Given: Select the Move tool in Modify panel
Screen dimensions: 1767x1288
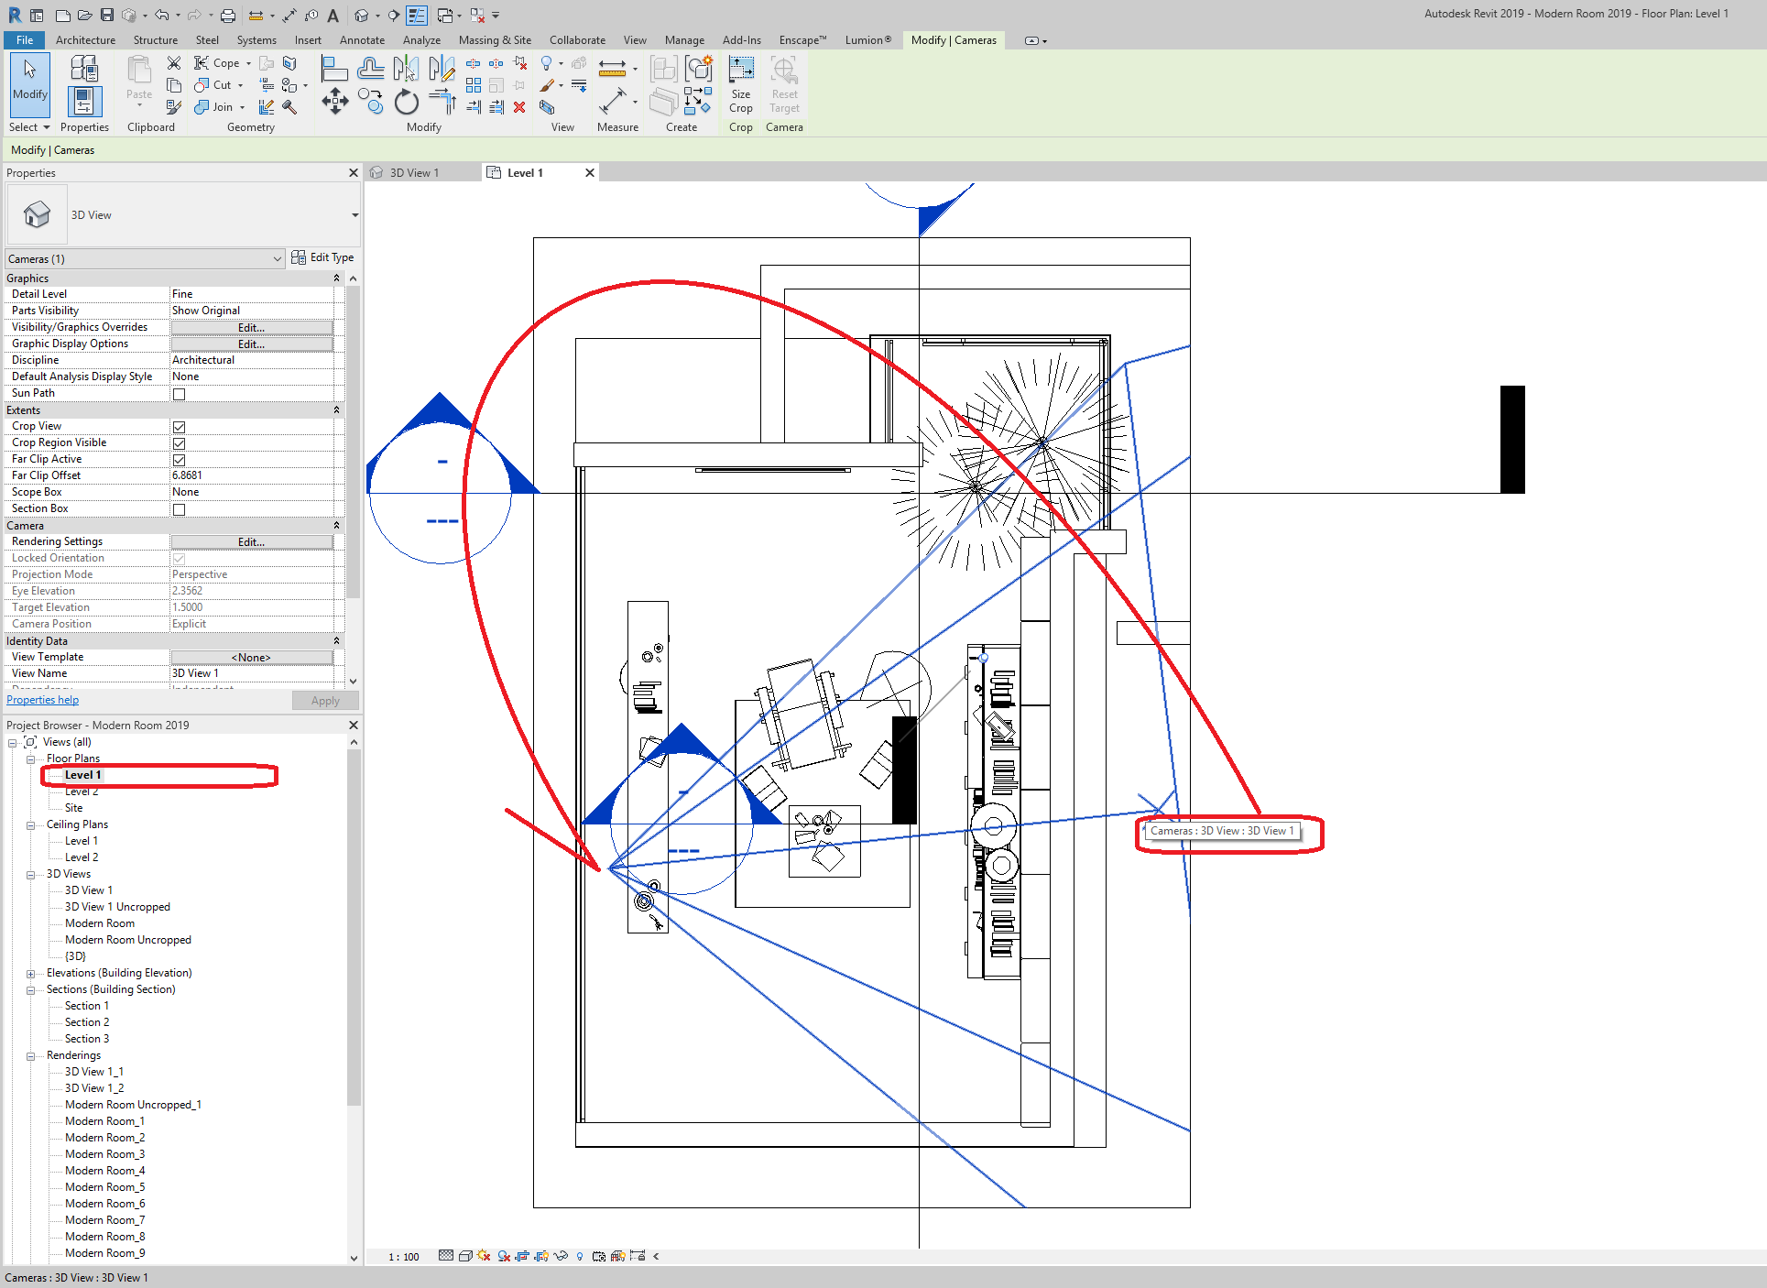Looking at the screenshot, I should (335, 101).
